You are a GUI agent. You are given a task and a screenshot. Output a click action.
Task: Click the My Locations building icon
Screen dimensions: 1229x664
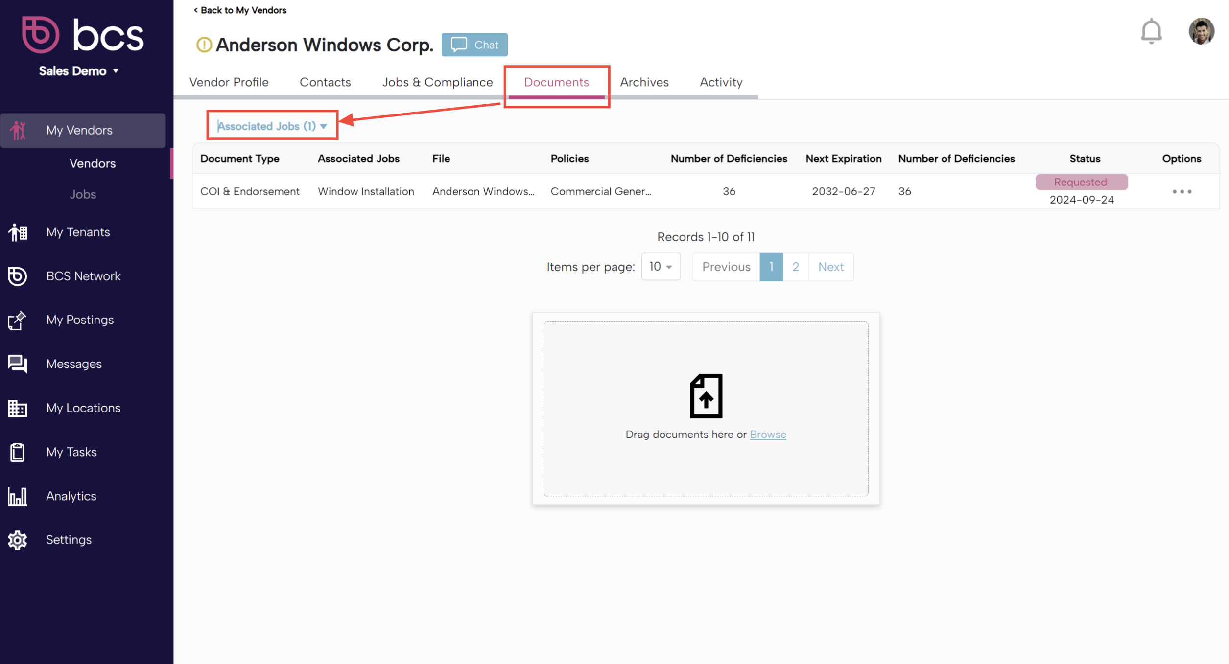[x=18, y=408]
